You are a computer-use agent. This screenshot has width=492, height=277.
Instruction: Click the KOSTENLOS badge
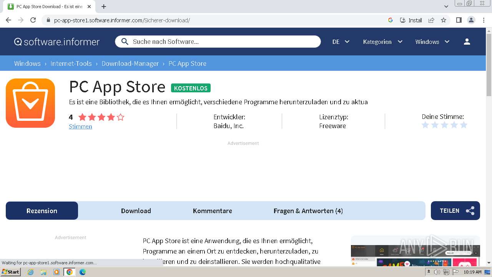(x=191, y=88)
